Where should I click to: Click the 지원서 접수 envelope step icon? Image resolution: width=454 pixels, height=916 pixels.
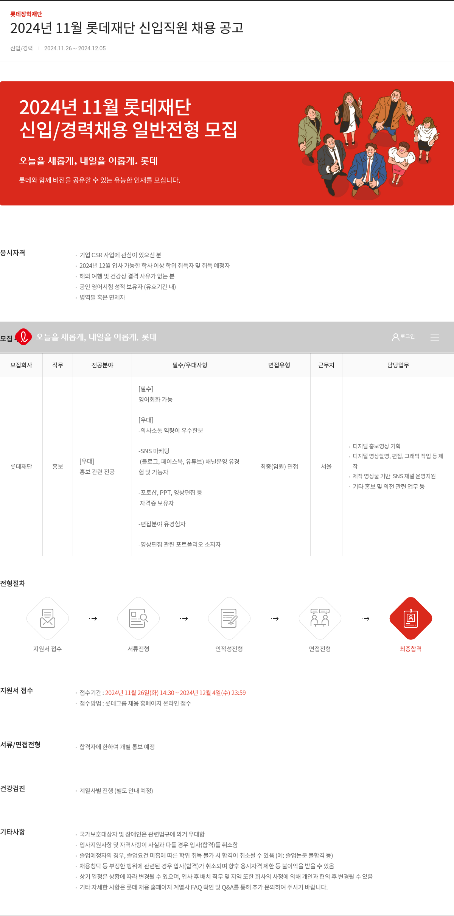48,618
